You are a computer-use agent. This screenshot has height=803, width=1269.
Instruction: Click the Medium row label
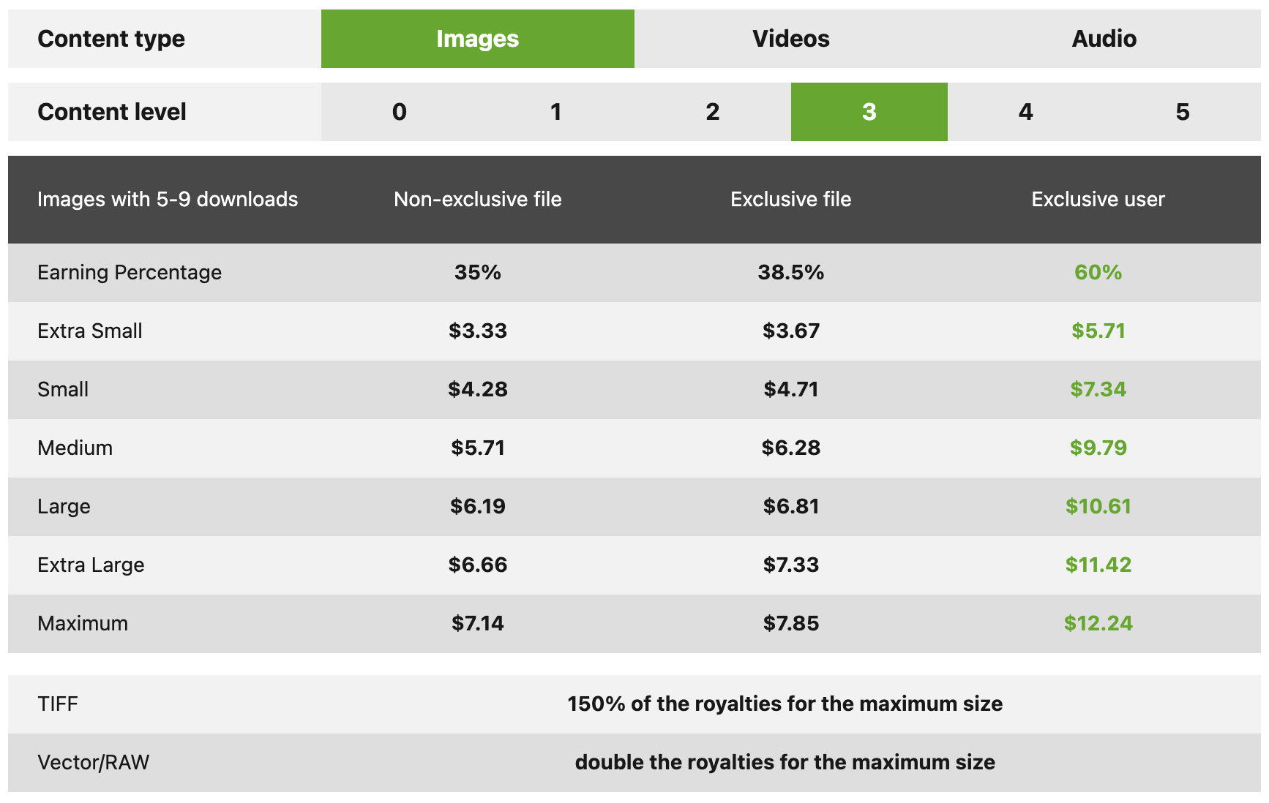[x=75, y=448]
